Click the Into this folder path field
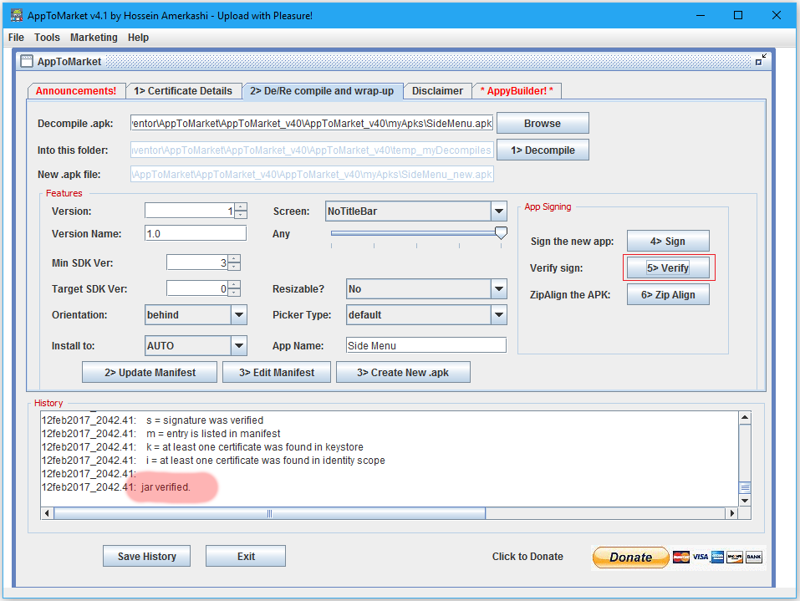The width and height of the screenshot is (800, 601). 312,150
